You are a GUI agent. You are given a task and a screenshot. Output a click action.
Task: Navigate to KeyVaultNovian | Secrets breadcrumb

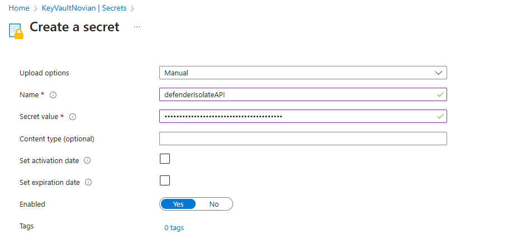(84, 8)
